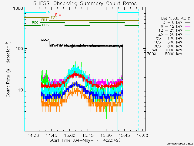The width and height of the screenshot is (194, 146).
Task: Click the olive FD4 bar spanning the plot top
Action: click(94, 20)
